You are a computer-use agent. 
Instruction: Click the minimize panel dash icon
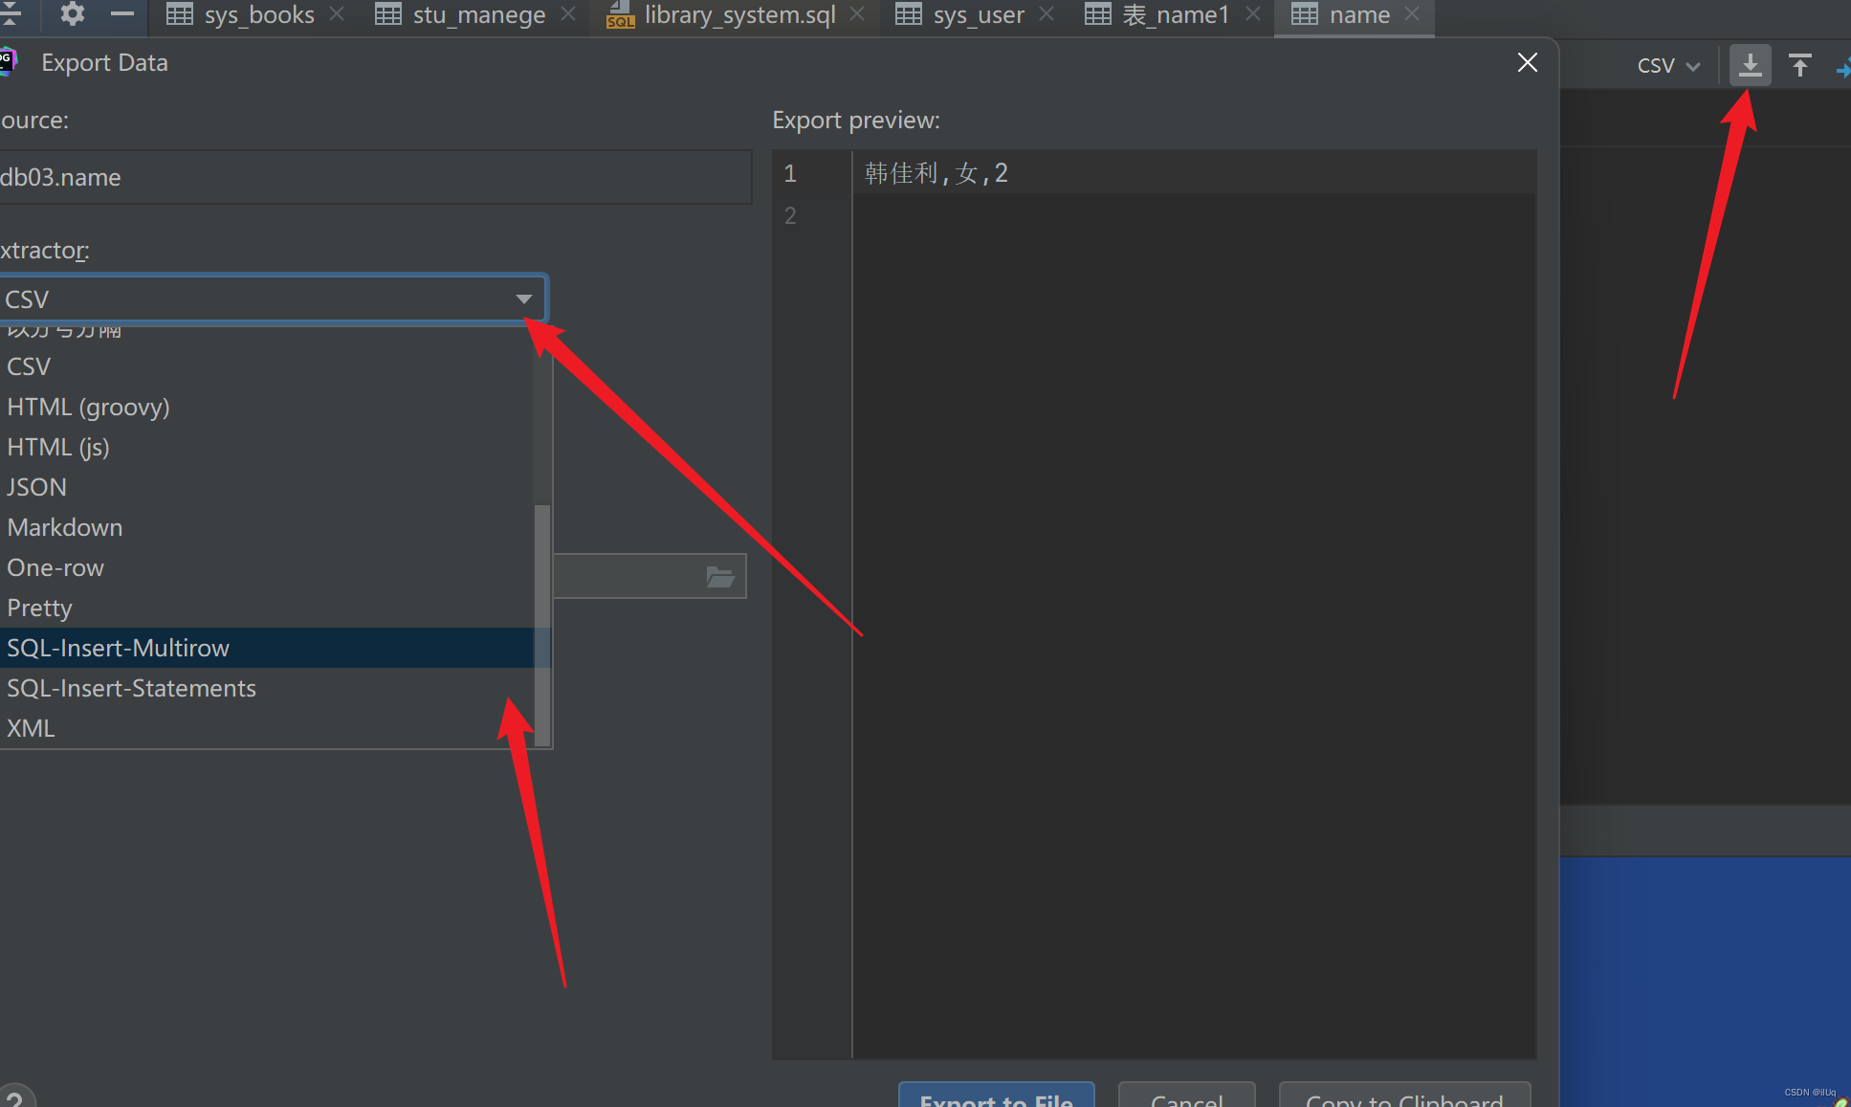122,13
